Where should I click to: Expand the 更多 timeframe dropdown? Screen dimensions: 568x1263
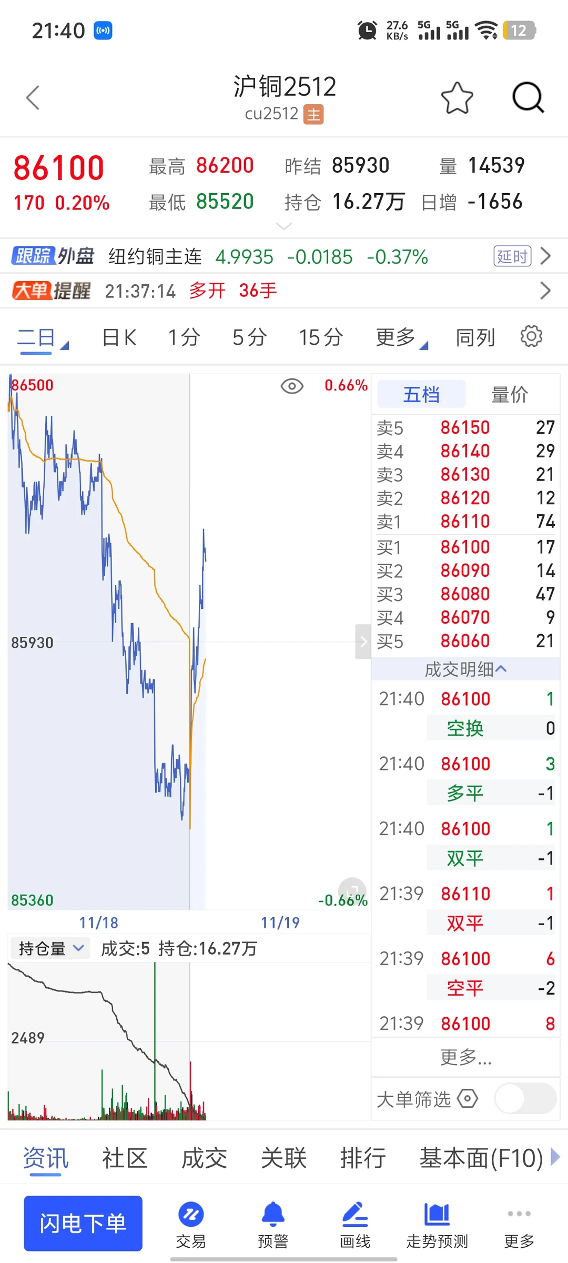402,337
